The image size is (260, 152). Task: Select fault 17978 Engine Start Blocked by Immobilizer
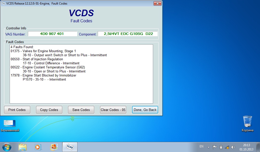coord(43,75)
